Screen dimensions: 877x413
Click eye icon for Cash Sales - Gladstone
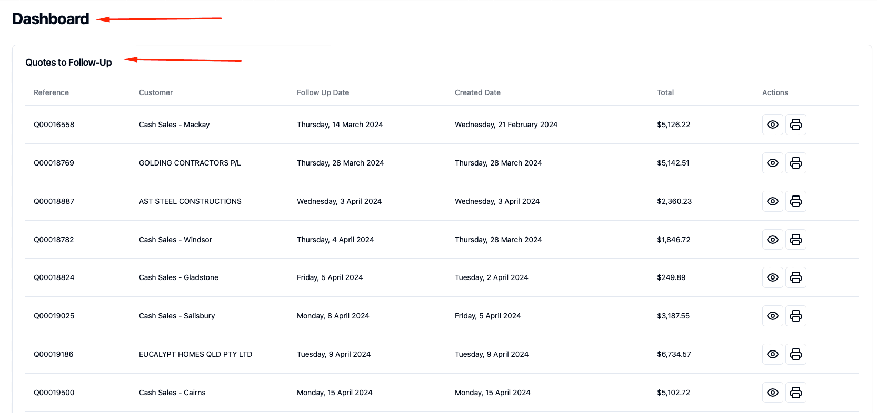point(772,277)
